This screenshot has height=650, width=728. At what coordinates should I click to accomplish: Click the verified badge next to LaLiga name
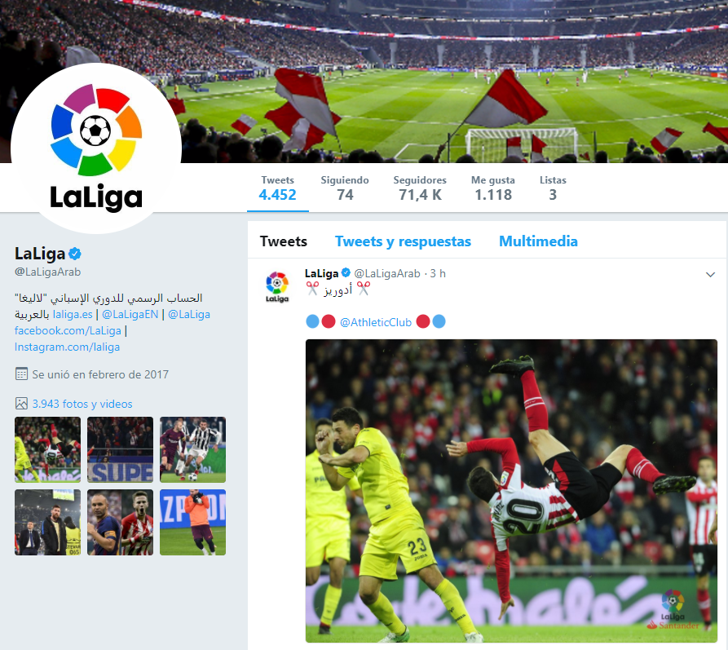[x=75, y=254]
